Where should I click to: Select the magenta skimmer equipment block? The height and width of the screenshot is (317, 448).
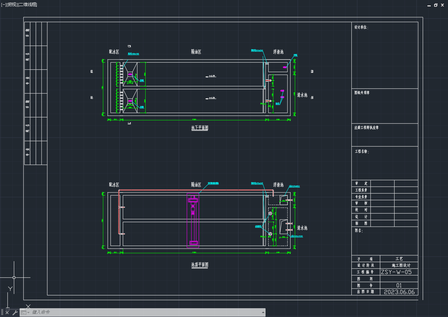[x=193, y=221]
